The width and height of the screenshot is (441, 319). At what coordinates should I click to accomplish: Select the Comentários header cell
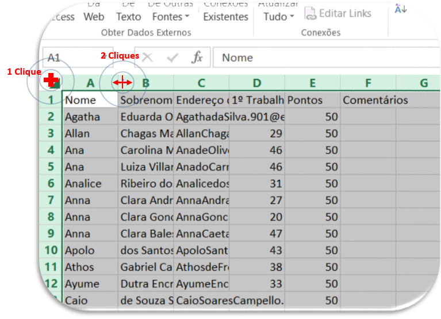click(x=368, y=100)
